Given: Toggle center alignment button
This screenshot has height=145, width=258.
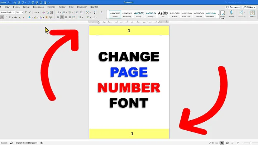Looking at the screenshot, I should pos(62,17).
